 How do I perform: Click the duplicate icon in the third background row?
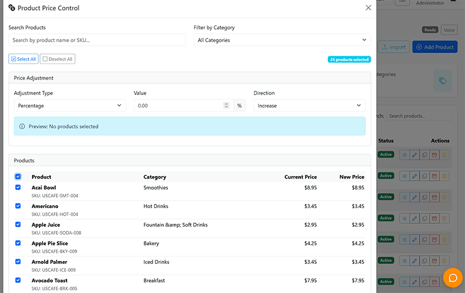(x=424, y=197)
